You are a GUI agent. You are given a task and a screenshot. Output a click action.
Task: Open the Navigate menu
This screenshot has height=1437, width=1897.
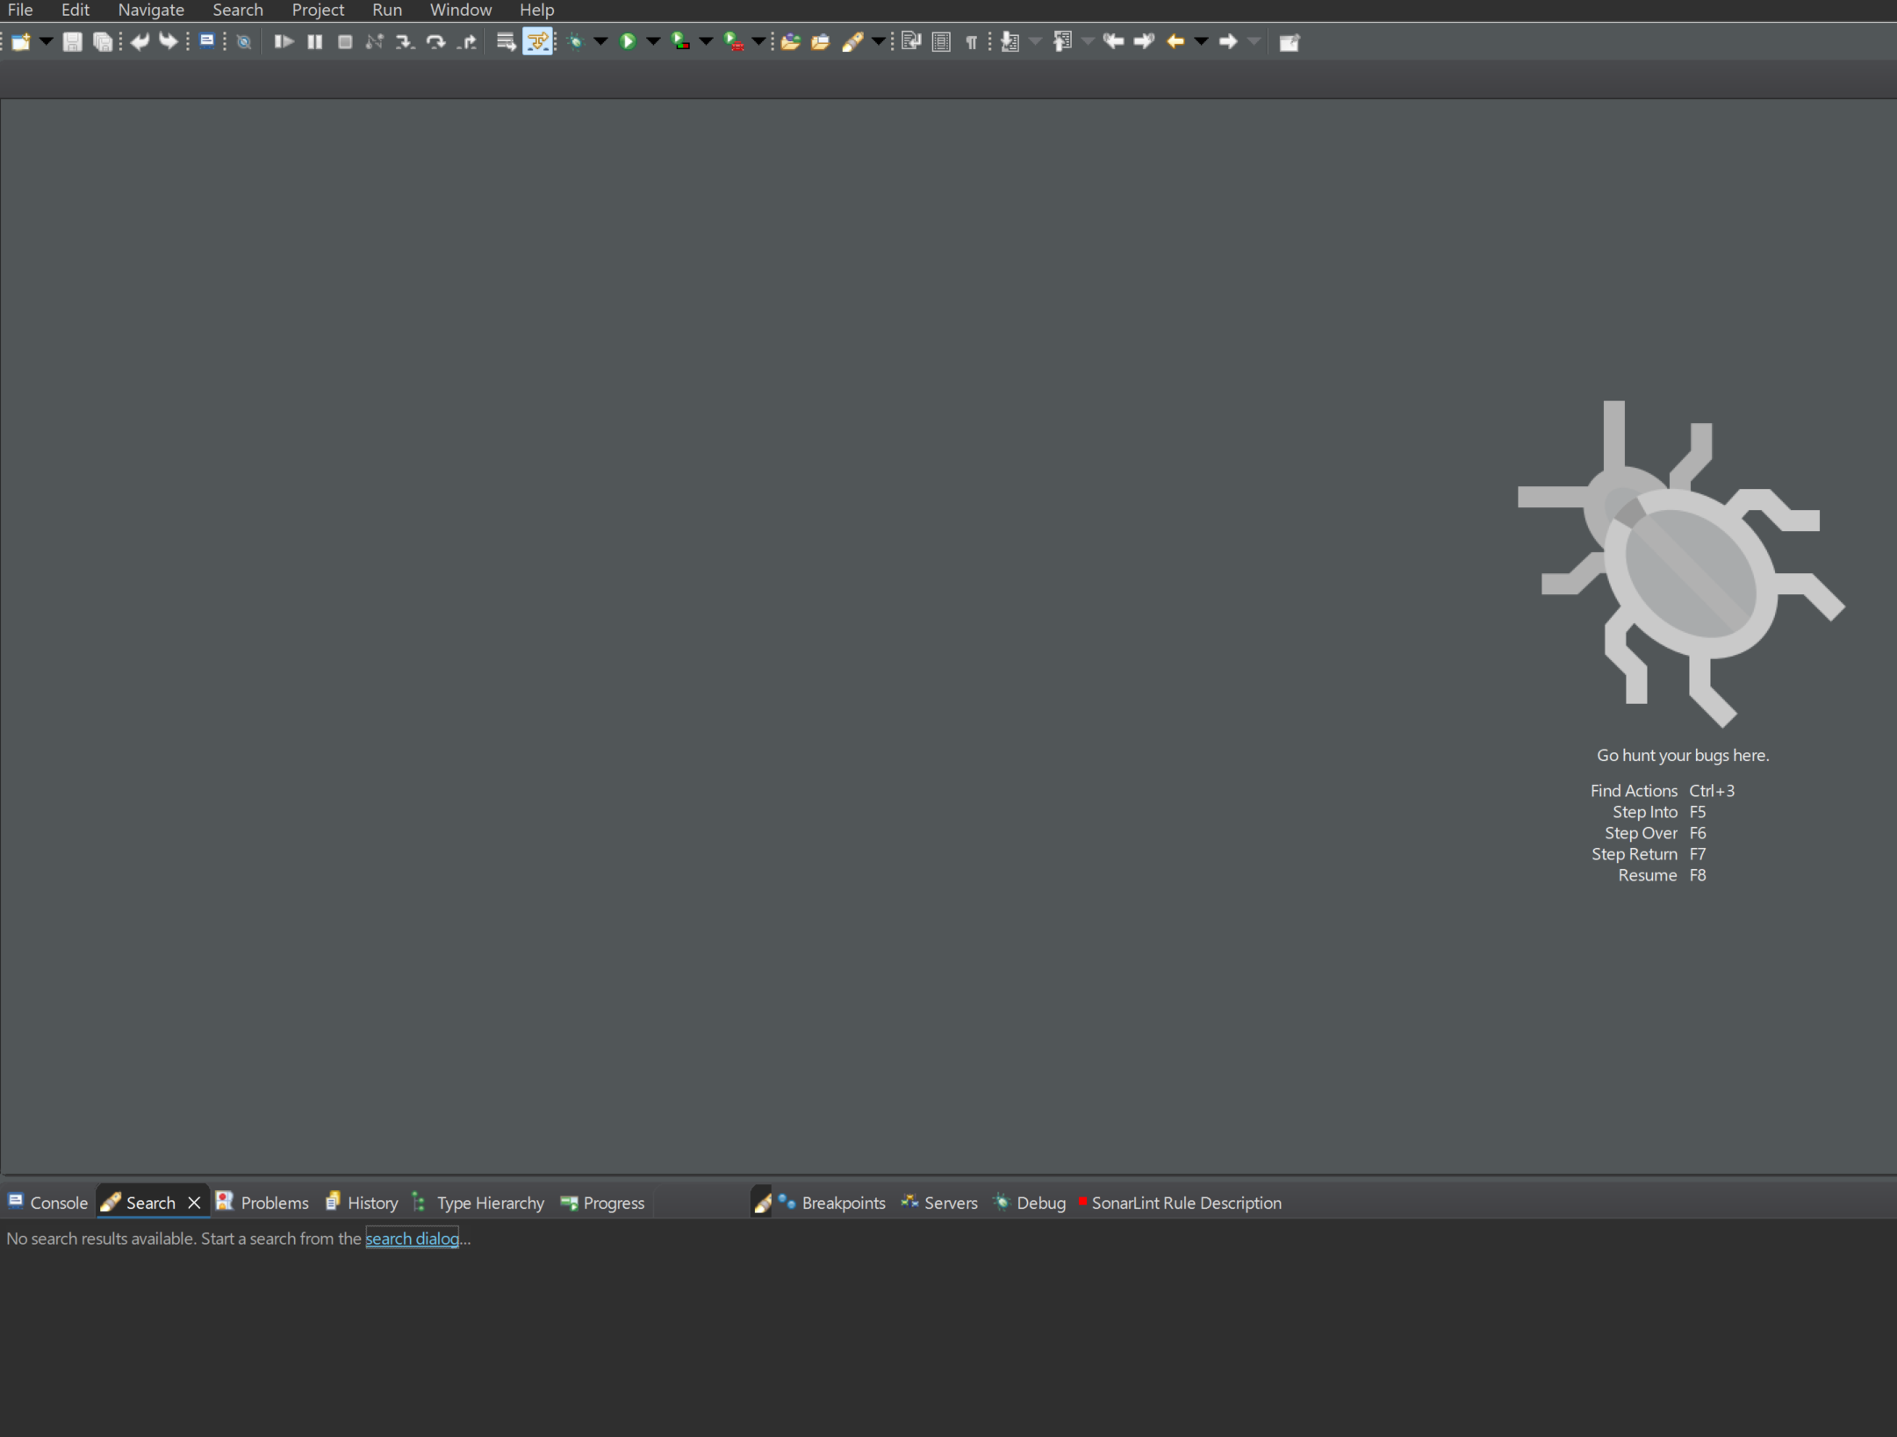(x=151, y=10)
